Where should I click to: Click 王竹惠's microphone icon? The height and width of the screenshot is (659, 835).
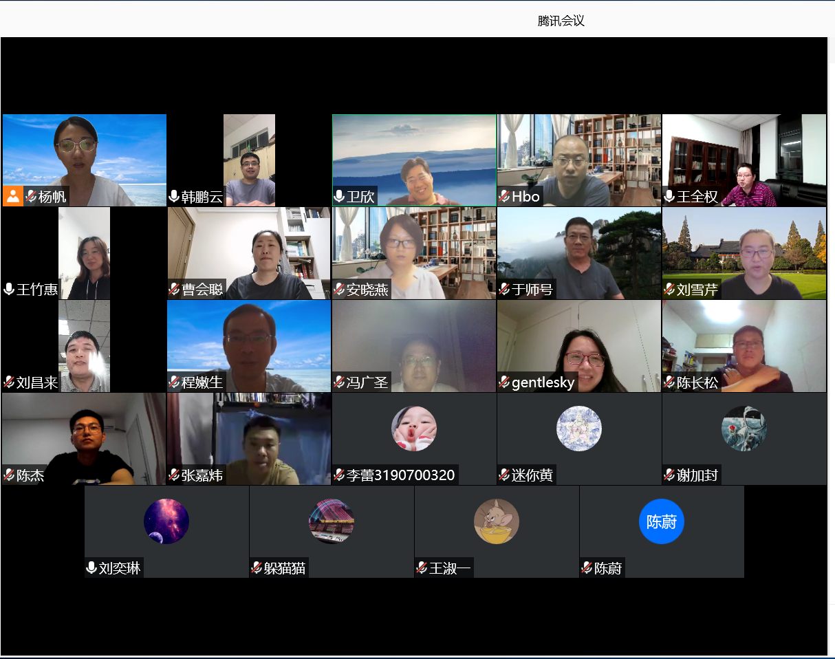9,290
